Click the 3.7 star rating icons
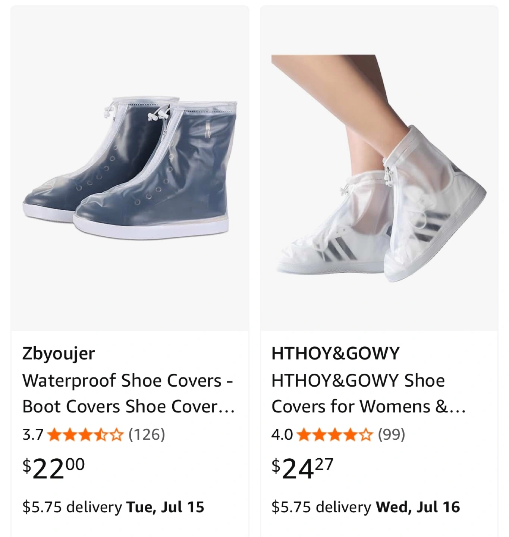Image resolution: width=509 pixels, height=537 pixels. [x=85, y=435]
